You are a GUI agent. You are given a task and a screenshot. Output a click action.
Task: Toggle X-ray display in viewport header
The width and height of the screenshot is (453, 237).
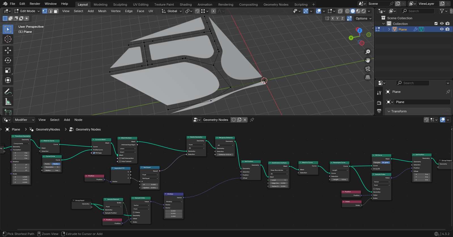pyautogui.click(x=340, y=11)
